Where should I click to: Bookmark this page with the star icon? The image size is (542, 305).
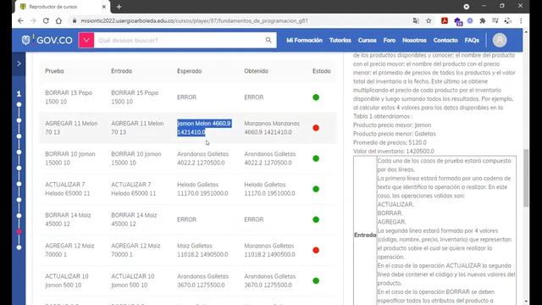pyautogui.click(x=429, y=20)
